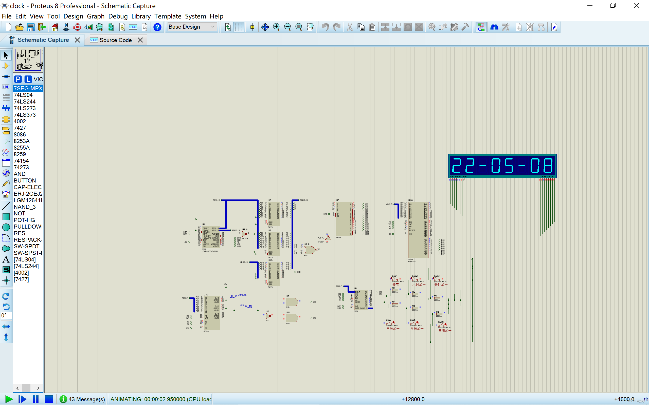Viewport: 649px width, 405px height.
Task: Open the Debug menu
Action: tap(118, 16)
